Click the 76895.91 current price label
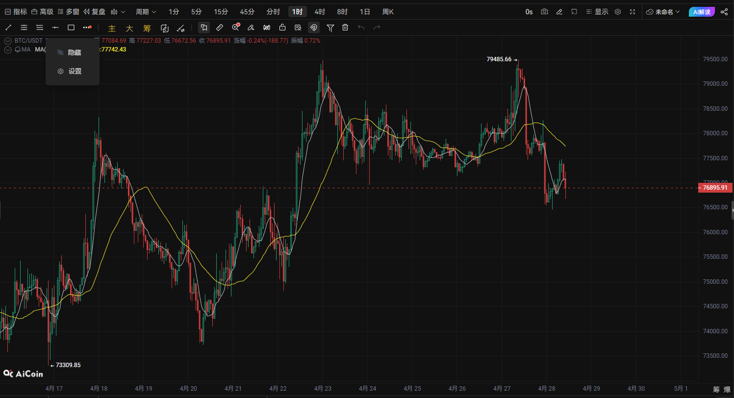 tap(715, 188)
